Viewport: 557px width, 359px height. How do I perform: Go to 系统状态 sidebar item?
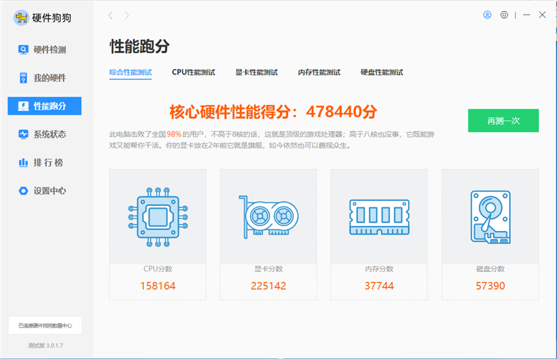pyautogui.click(x=45, y=134)
